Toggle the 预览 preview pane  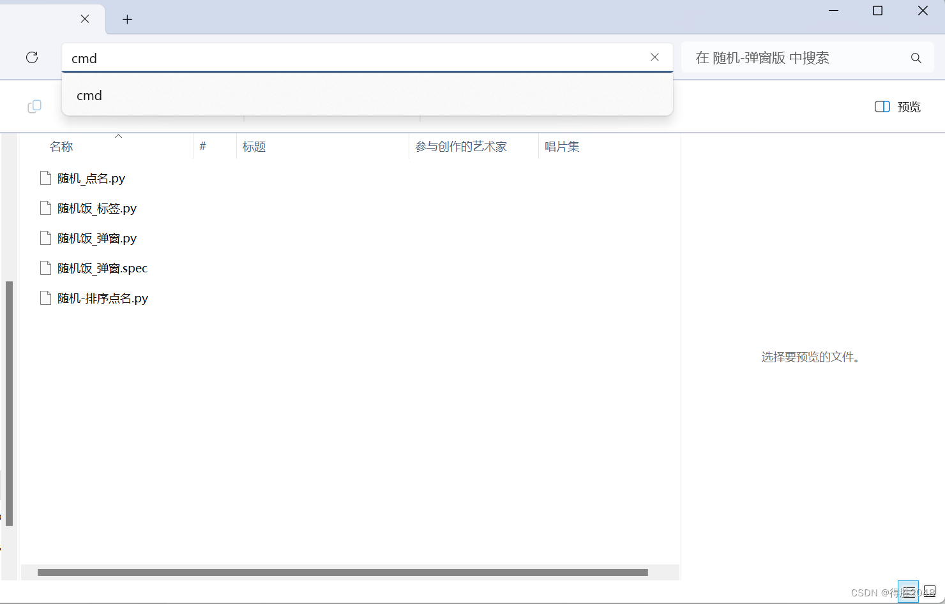coord(896,107)
